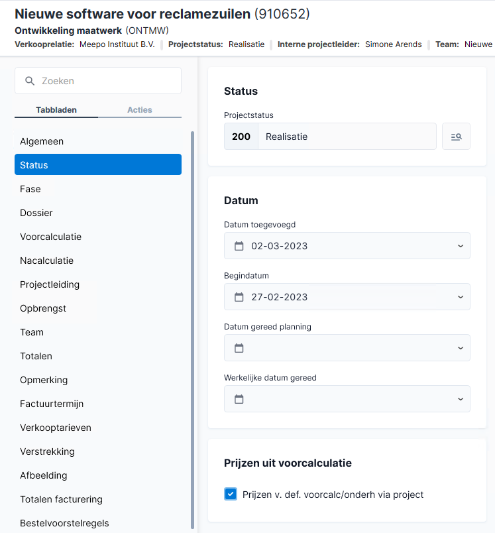Switch to the Acties tab
This screenshot has height=533, width=495.
coord(140,110)
